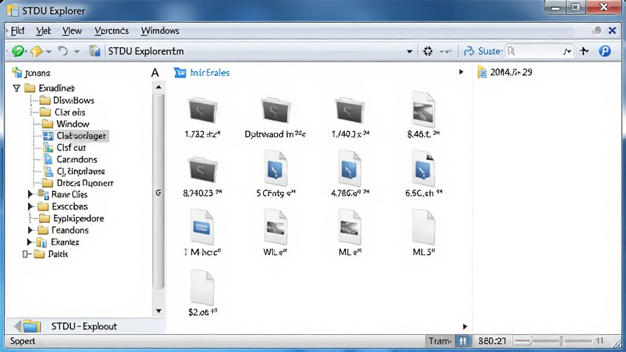Collapse the Enadineb tree node

tap(17, 88)
